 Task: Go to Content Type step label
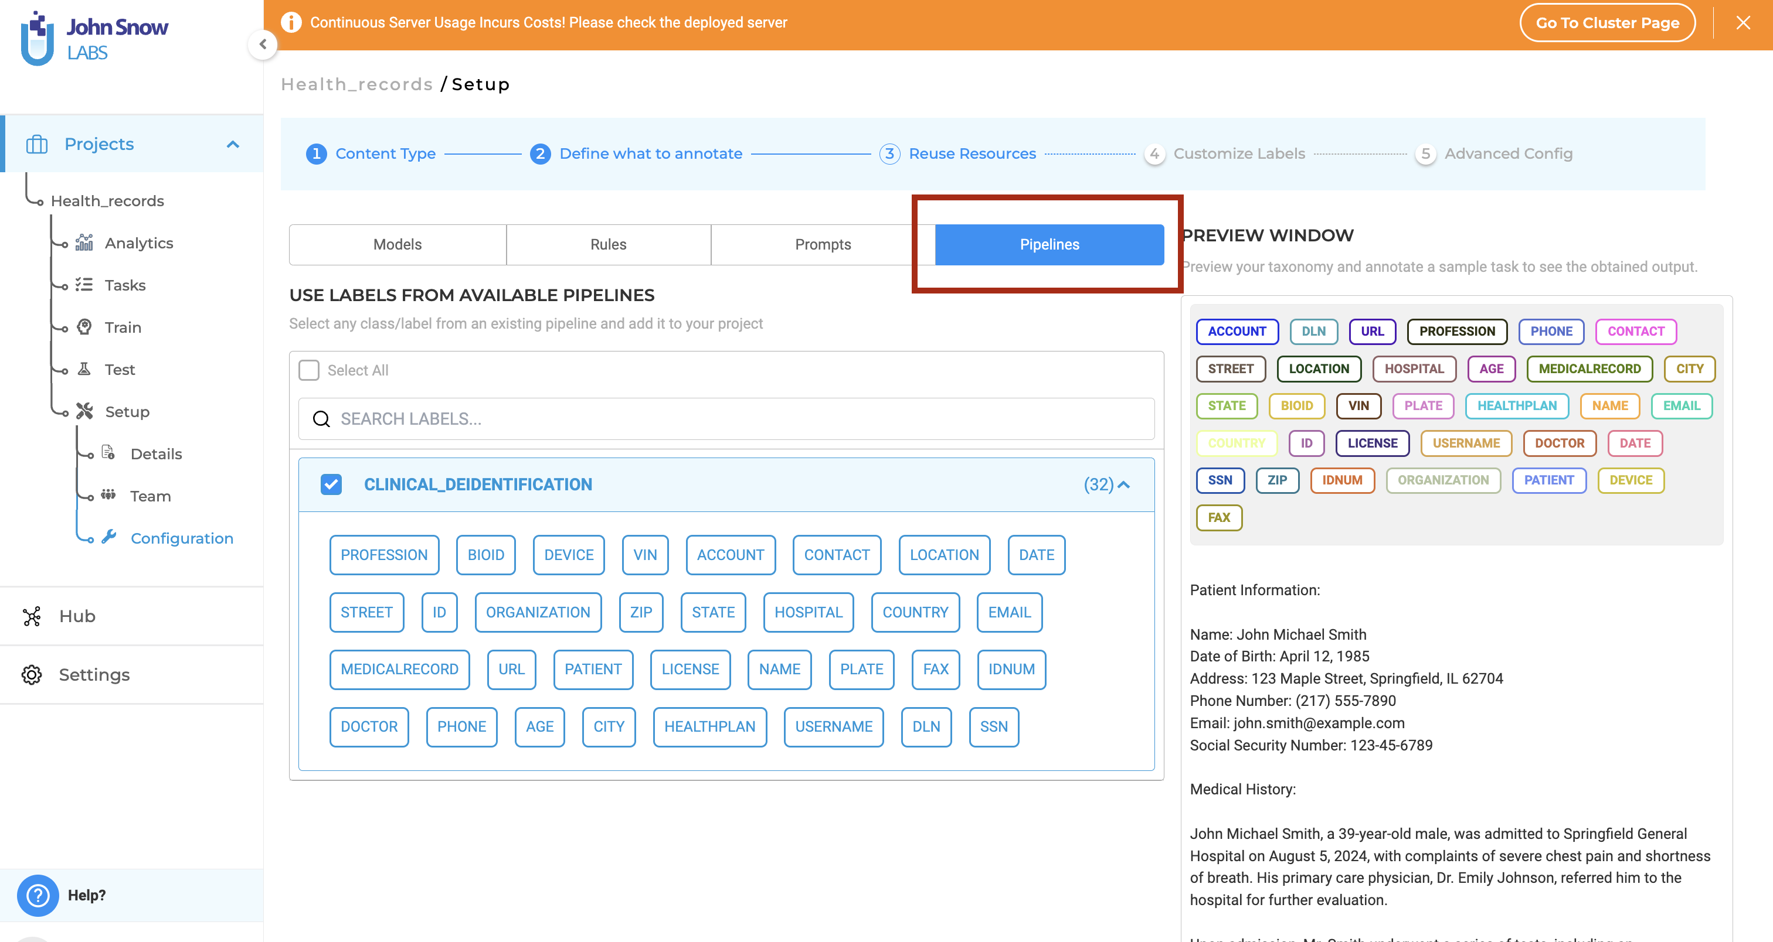(385, 153)
